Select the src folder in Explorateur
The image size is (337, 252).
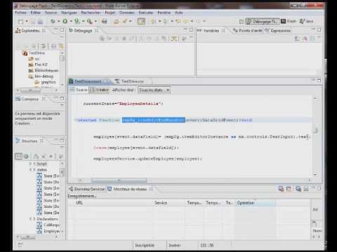click(34, 59)
